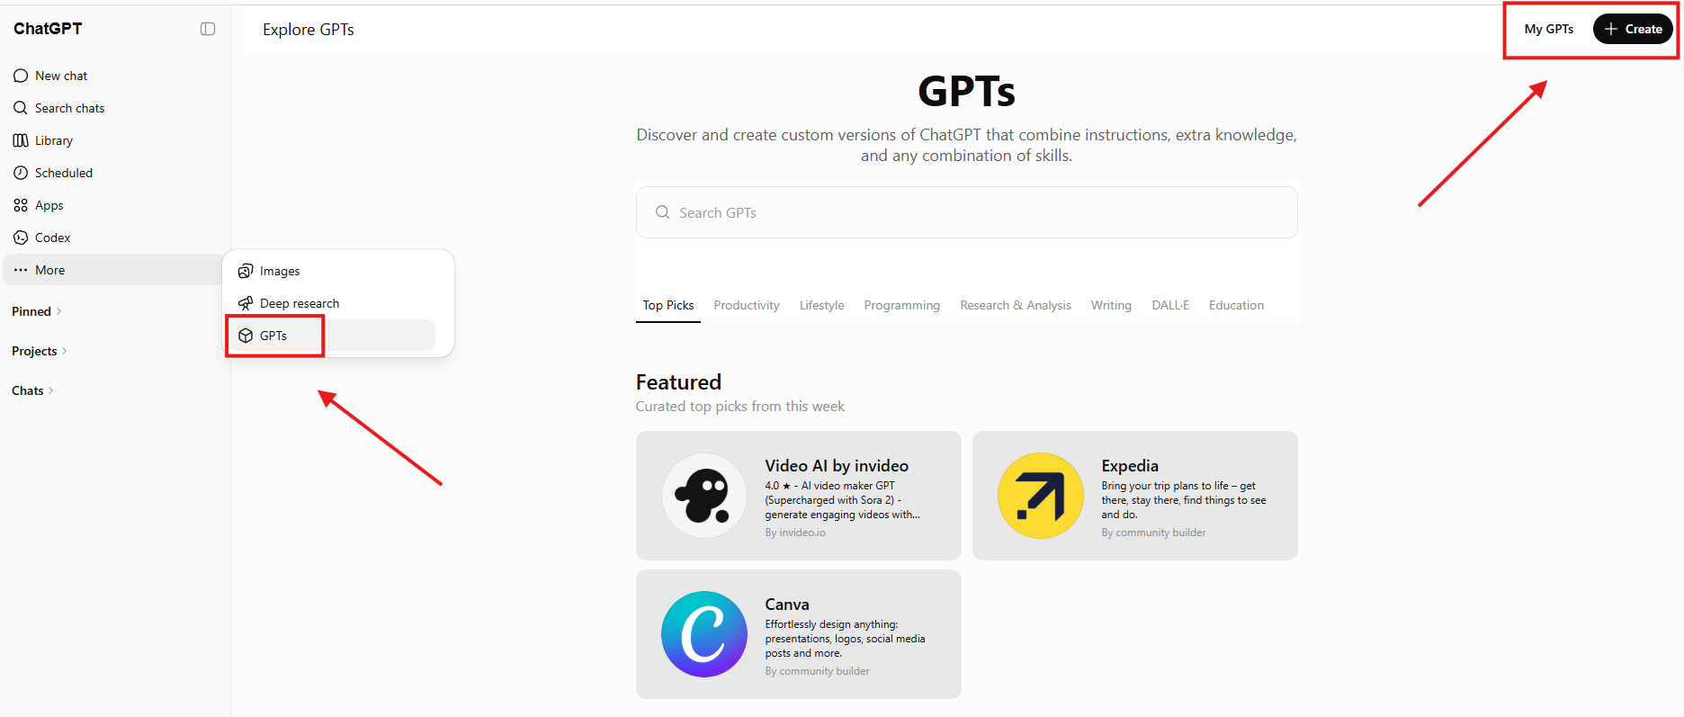Expand the Projects section
This screenshot has width=1684, height=717.
(x=40, y=351)
